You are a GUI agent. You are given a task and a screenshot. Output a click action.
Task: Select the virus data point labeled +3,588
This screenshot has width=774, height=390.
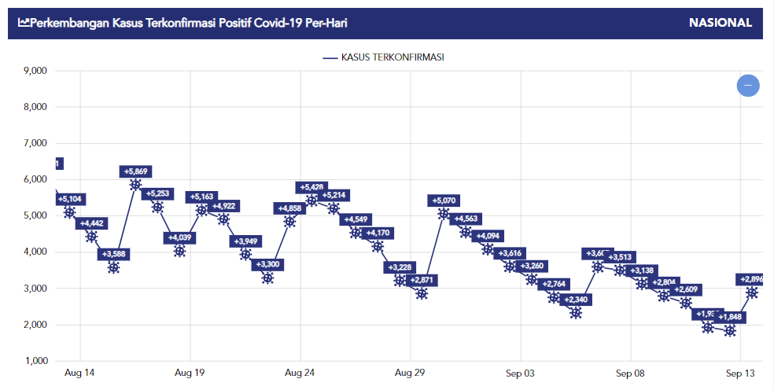click(x=113, y=267)
